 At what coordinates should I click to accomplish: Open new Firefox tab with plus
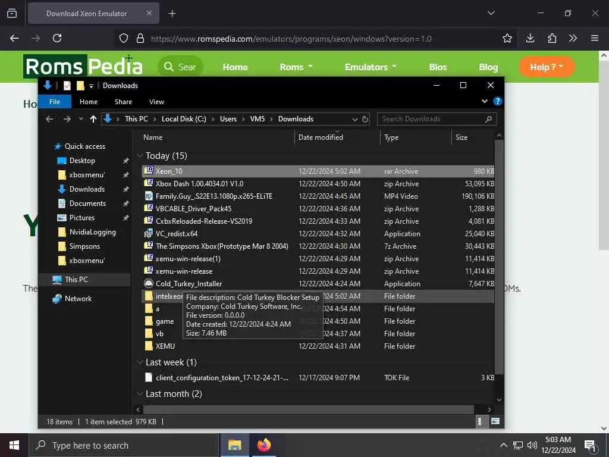tap(172, 14)
